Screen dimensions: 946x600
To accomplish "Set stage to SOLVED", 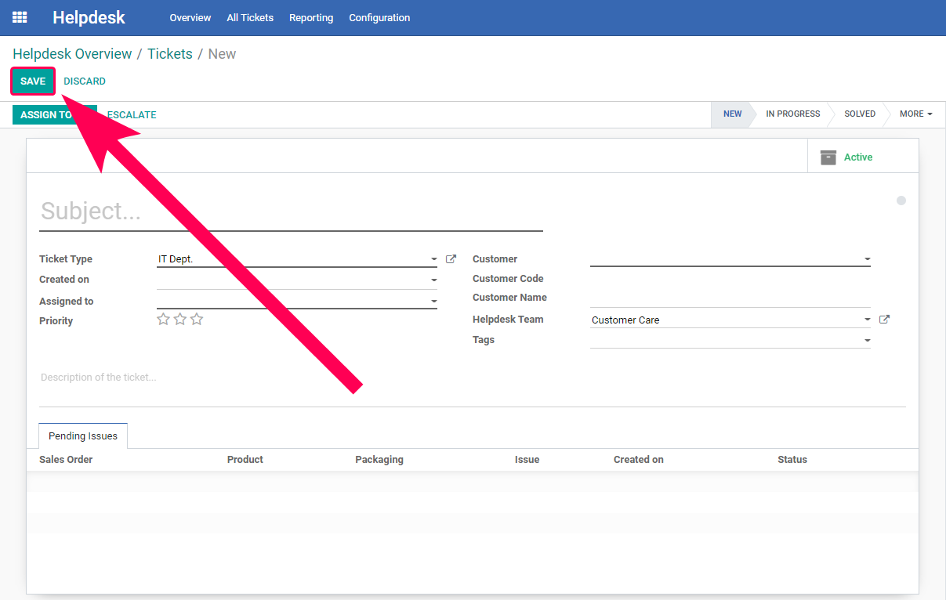I will click(x=860, y=114).
